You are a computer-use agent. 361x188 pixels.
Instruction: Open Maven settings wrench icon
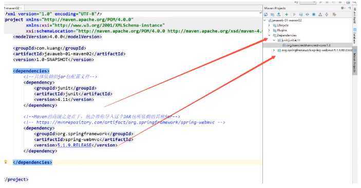pyautogui.click(x=334, y=14)
